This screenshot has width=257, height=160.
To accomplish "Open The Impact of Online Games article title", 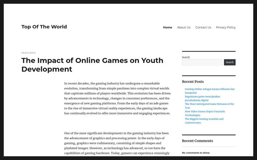I will point(92,65).
